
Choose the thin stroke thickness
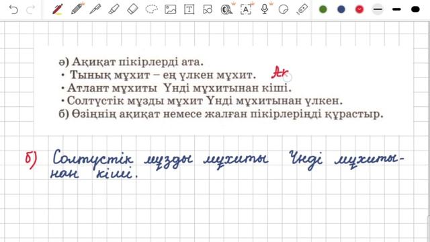(x=378, y=9)
